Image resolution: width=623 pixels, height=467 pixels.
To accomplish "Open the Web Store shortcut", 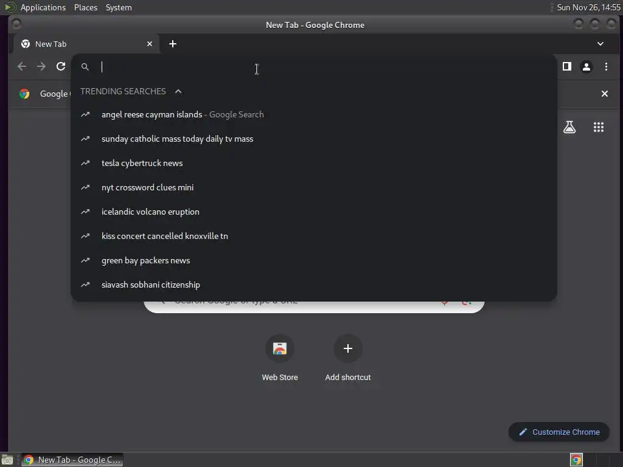I will [x=280, y=359].
